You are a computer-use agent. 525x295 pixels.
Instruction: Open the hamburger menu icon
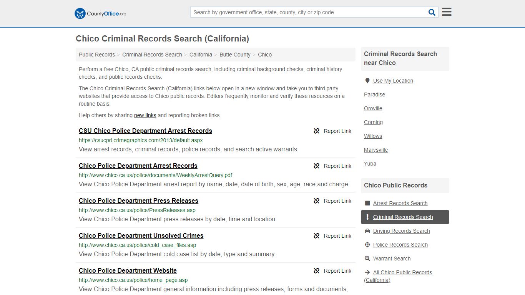coord(447,12)
